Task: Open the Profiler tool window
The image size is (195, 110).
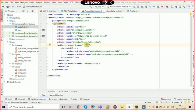Action: pyautogui.click(x=64, y=99)
